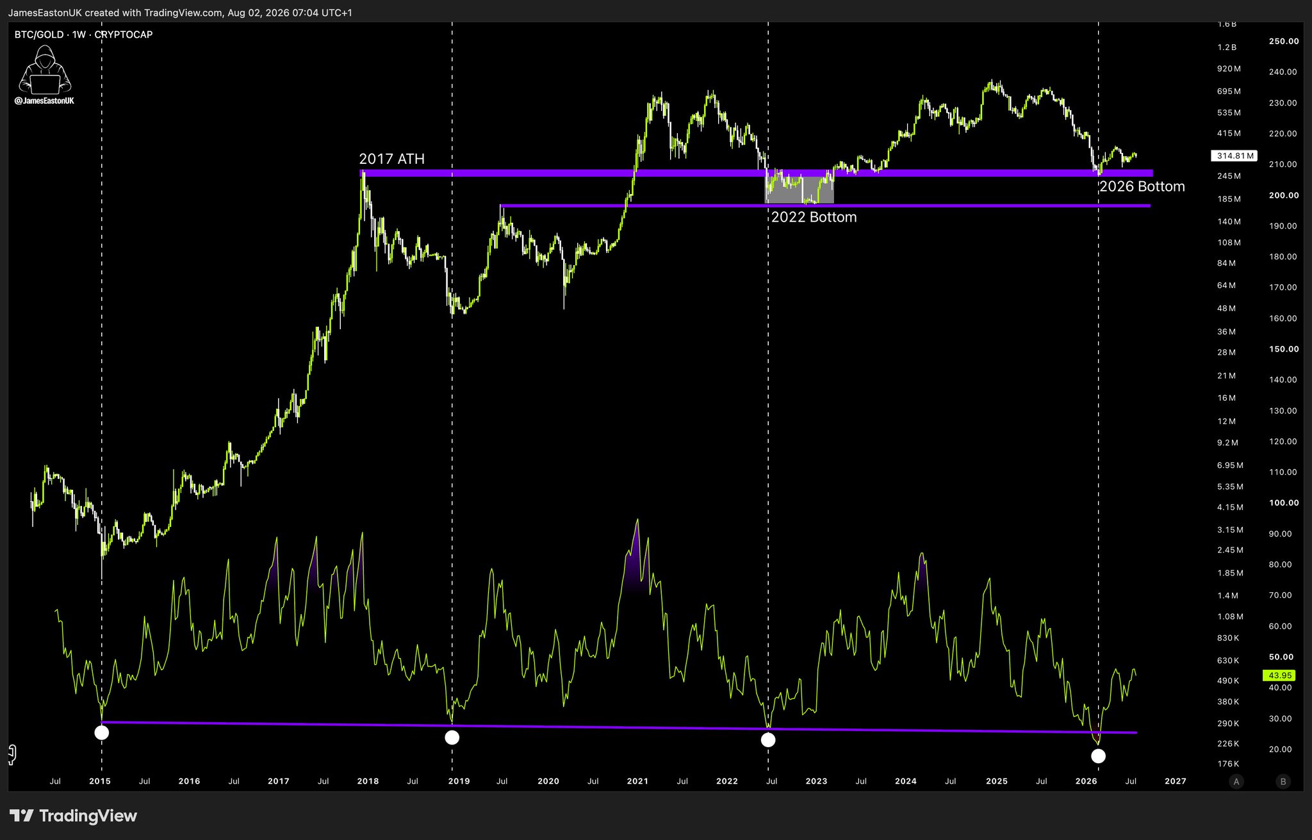Click the 176 K value on the price scale
Viewport: 1312px width, 840px height.
(1229, 764)
